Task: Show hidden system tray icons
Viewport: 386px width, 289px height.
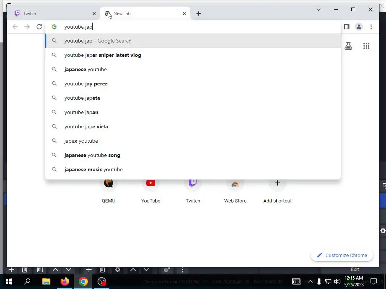Action: coord(310,281)
